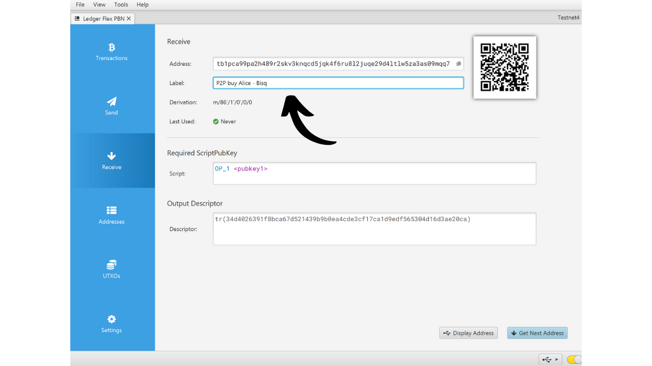The image size is (652, 366).
Task: Open the Send paper plane icon
Action: (112, 102)
